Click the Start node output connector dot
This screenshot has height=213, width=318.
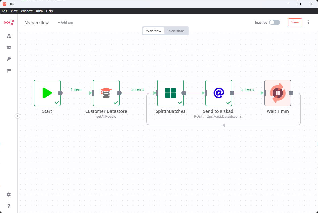(60, 93)
